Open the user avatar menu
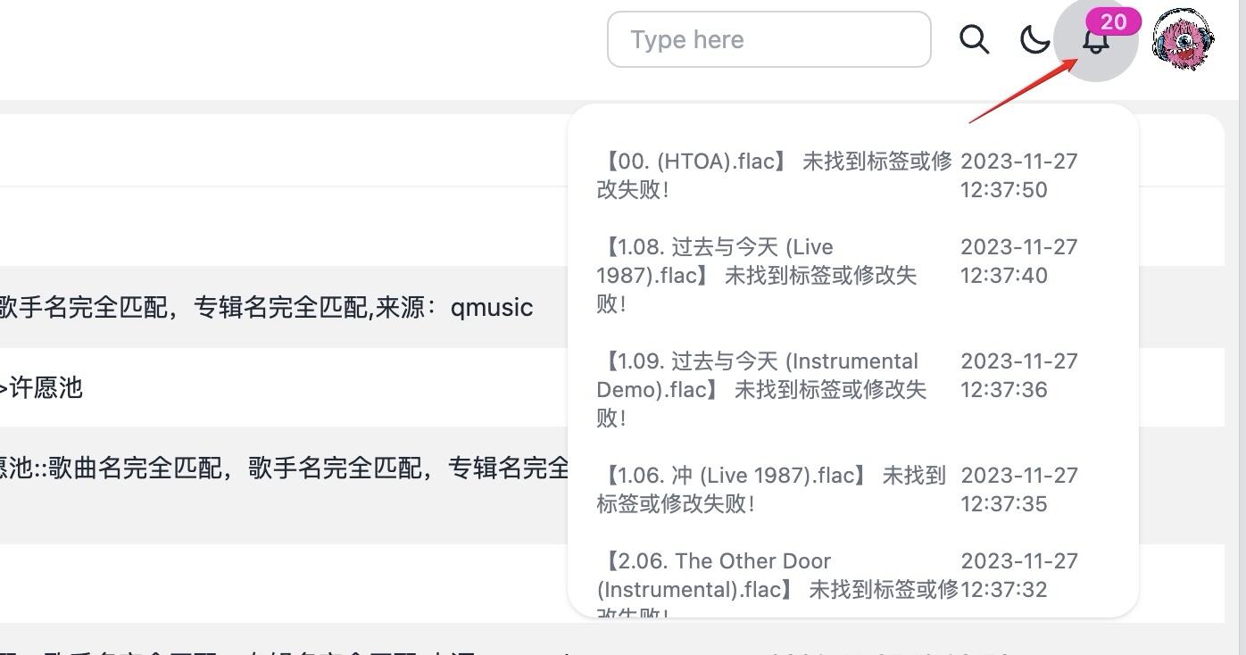The image size is (1246, 655). (1183, 39)
